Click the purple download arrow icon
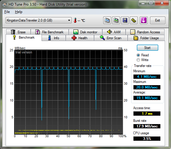Screen dimensions: 171x149 144,20
